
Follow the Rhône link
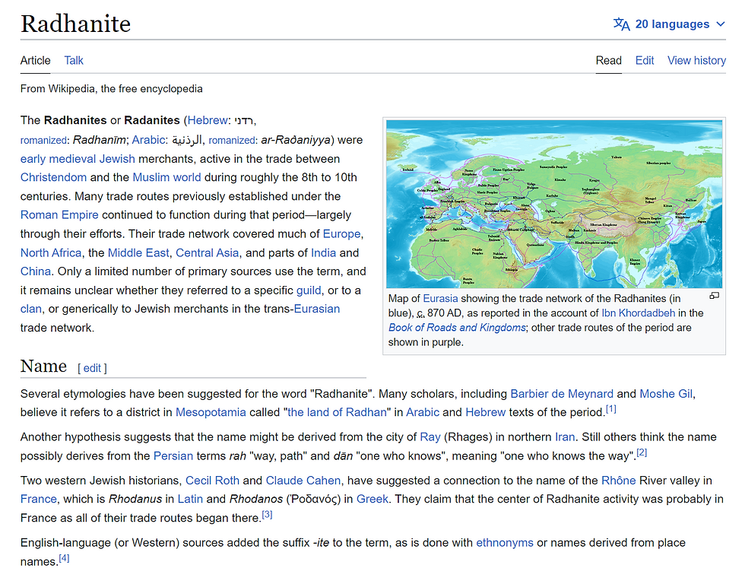[619, 481]
